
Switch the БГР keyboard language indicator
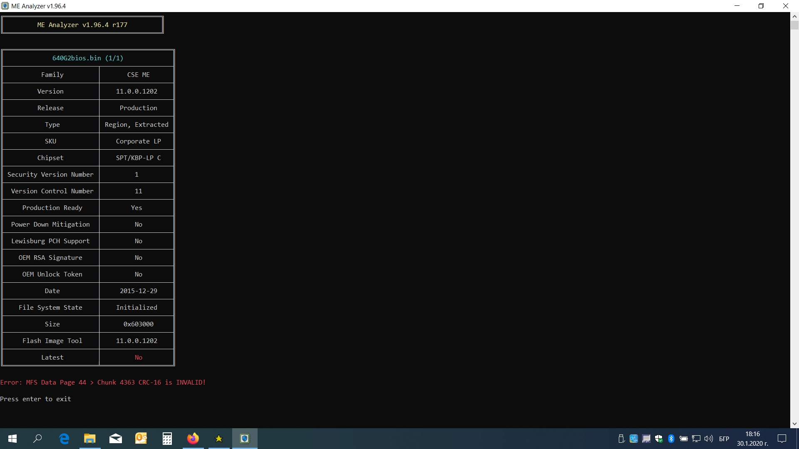point(724,439)
